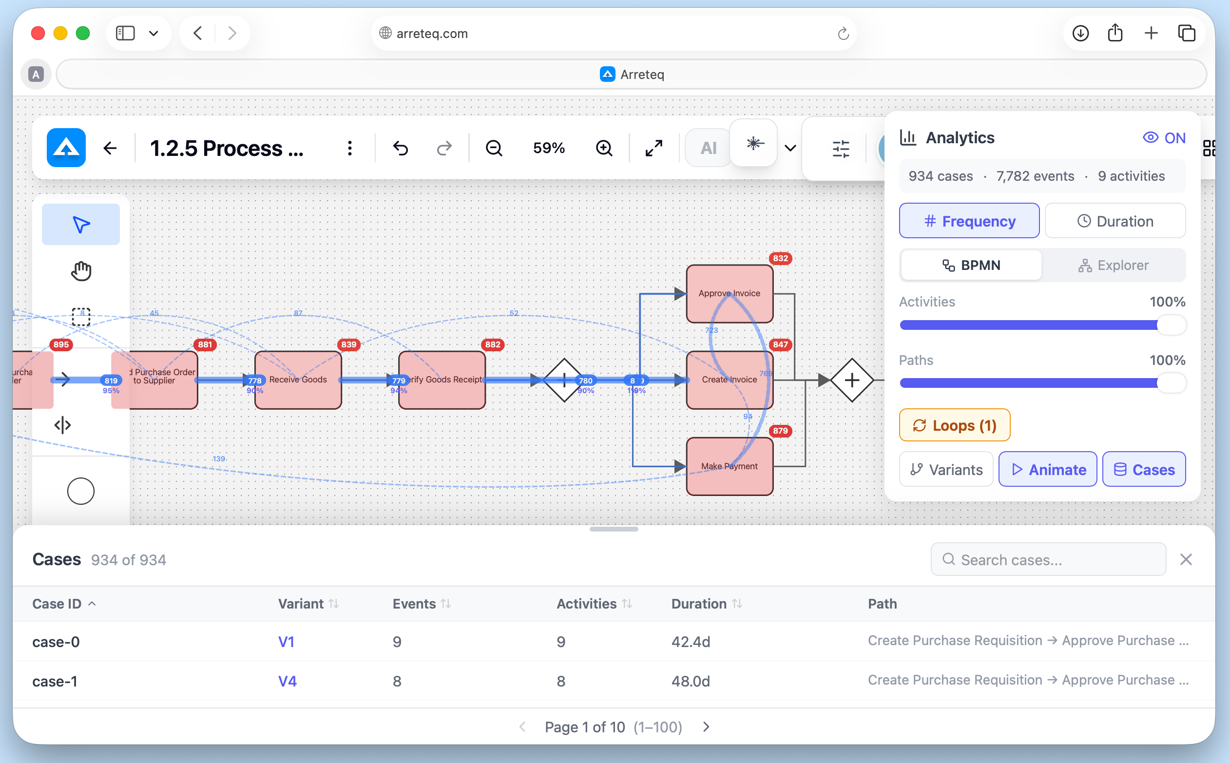Undo the last change

click(x=399, y=148)
